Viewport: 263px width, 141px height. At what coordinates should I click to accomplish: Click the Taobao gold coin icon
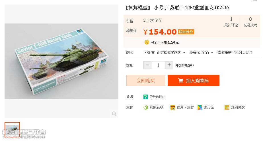147,42
